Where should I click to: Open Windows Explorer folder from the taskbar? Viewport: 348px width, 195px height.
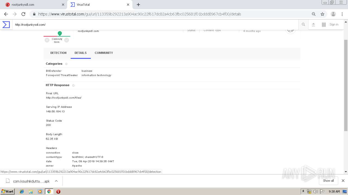click(x=31, y=191)
